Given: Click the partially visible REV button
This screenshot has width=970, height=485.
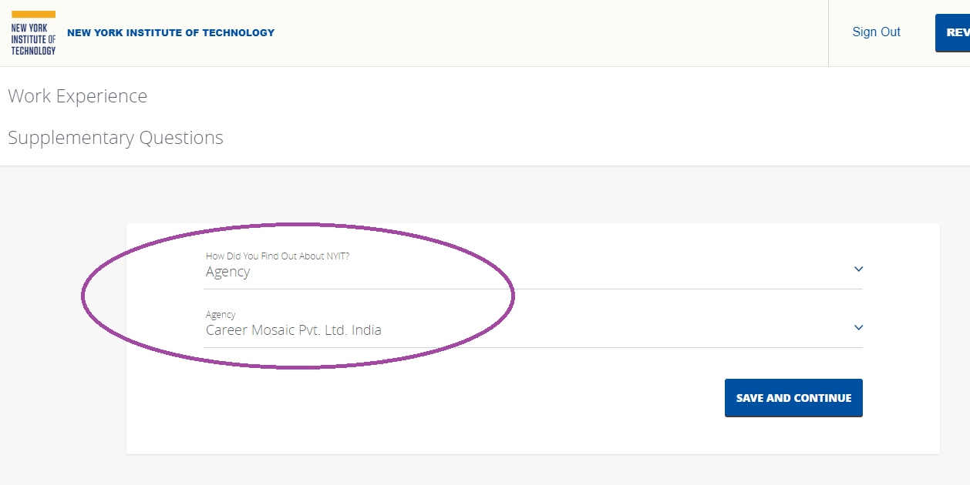Looking at the screenshot, I should point(953,33).
